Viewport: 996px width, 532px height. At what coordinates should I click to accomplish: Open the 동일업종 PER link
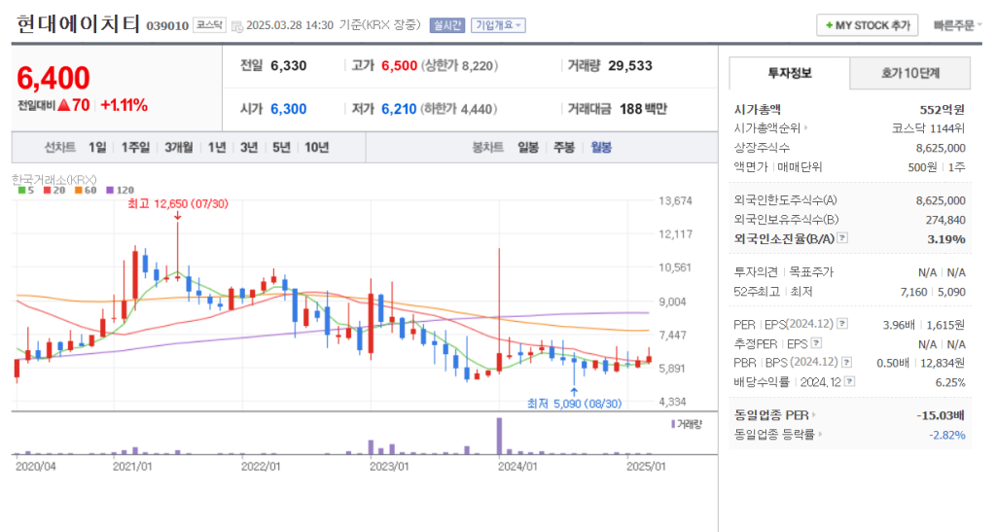tap(774, 415)
